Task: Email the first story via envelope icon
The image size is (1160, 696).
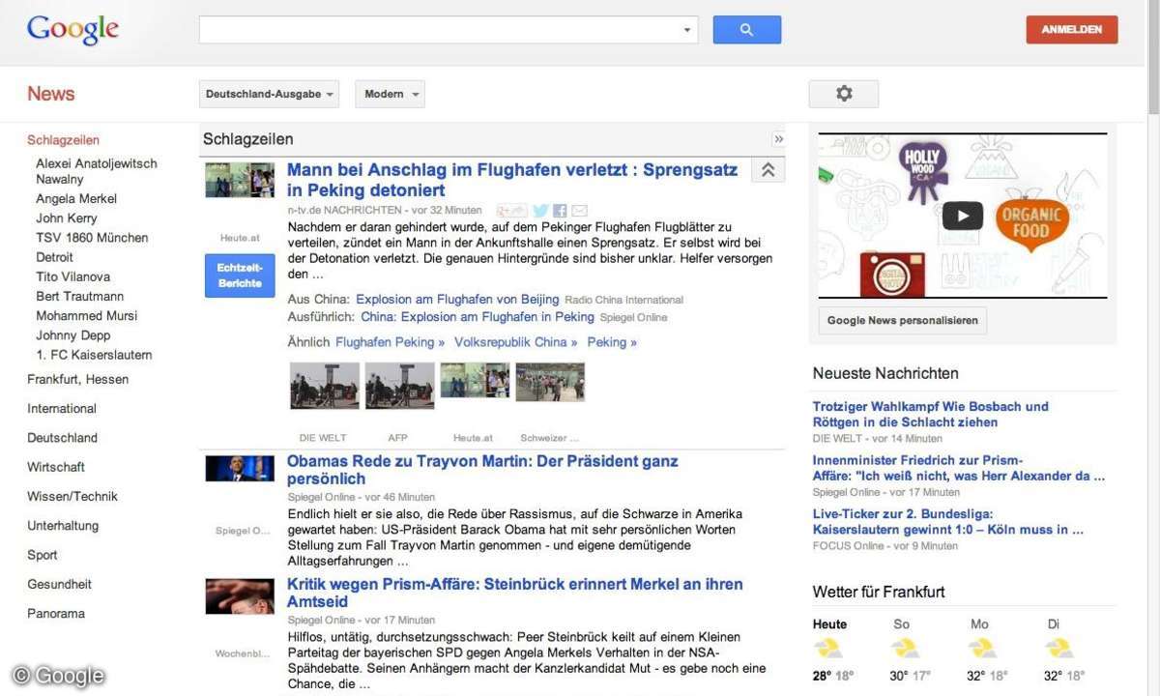Action: click(579, 211)
